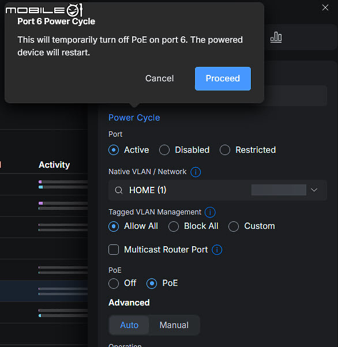
Task: Show Multicast Router Port info tooltip
Action: pos(217,250)
